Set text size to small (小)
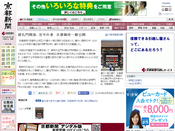Image resolution: width=175 pixels, height=131 pixels. point(163,9)
